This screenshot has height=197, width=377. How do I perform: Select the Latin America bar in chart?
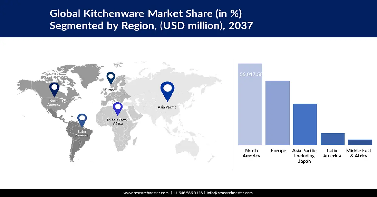pos(332,139)
